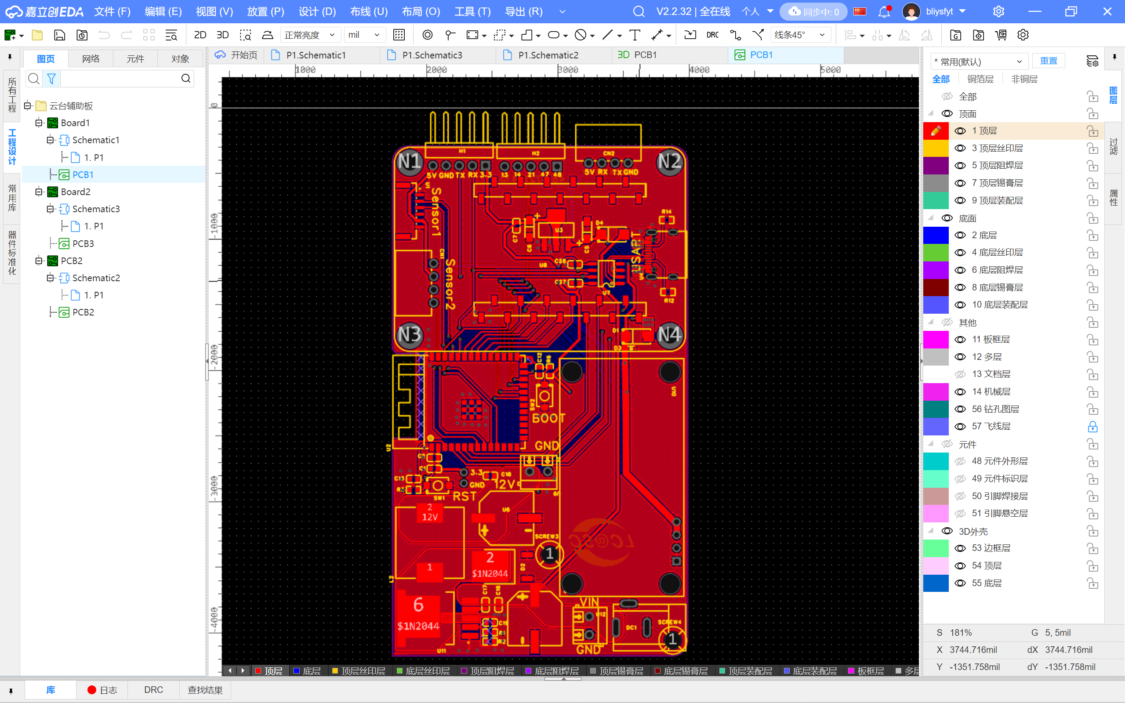The width and height of the screenshot is (1125, 703).
Task: Open the version history save icon
Action: coord(82,35)
